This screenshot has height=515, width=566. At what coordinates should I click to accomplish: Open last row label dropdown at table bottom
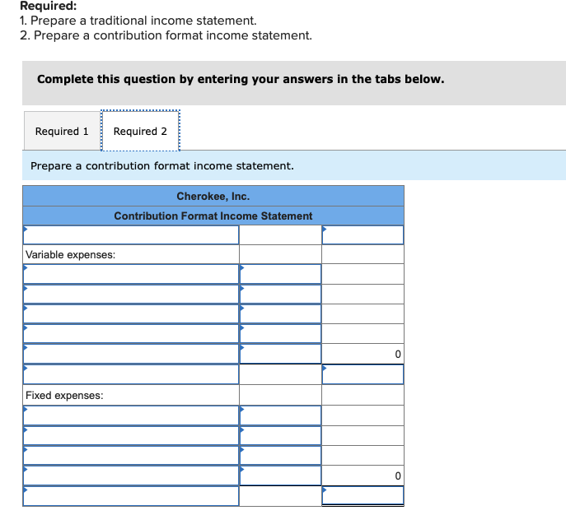[x=131, y=496]
